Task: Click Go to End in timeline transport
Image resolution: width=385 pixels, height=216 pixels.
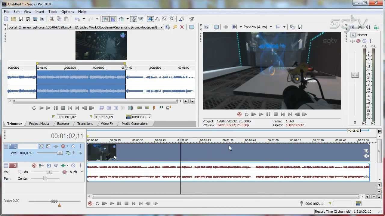Action: (x=141, y=203)
